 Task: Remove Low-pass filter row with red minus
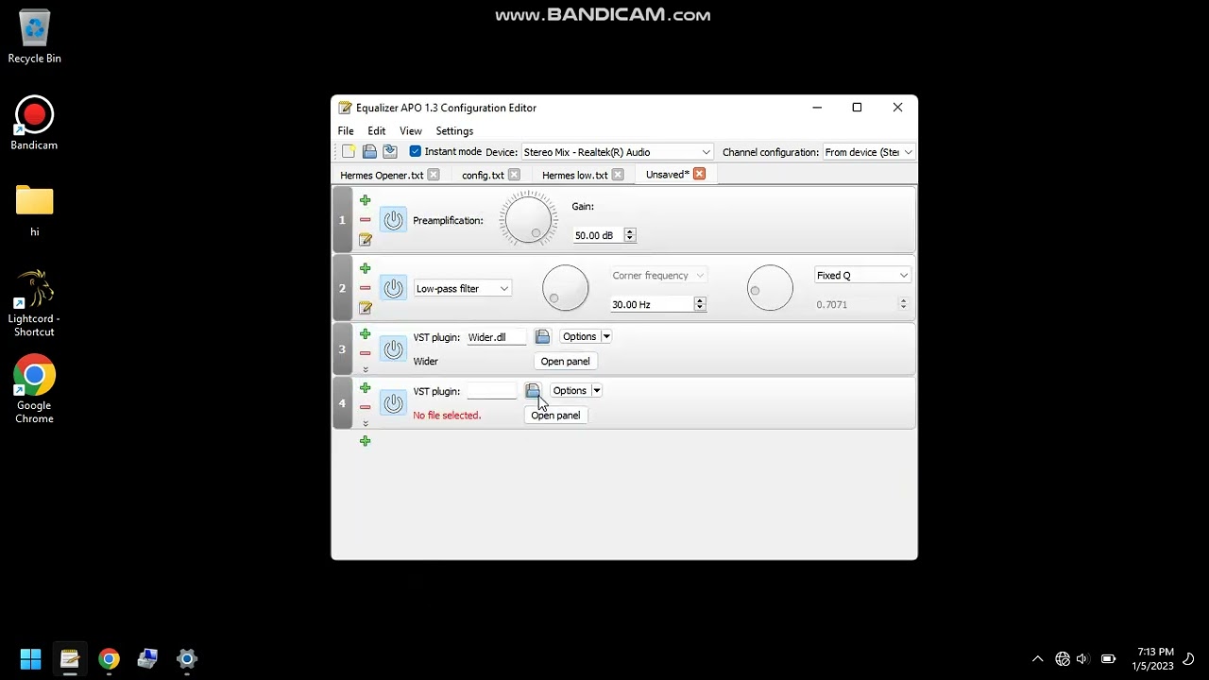click(365, 288)
